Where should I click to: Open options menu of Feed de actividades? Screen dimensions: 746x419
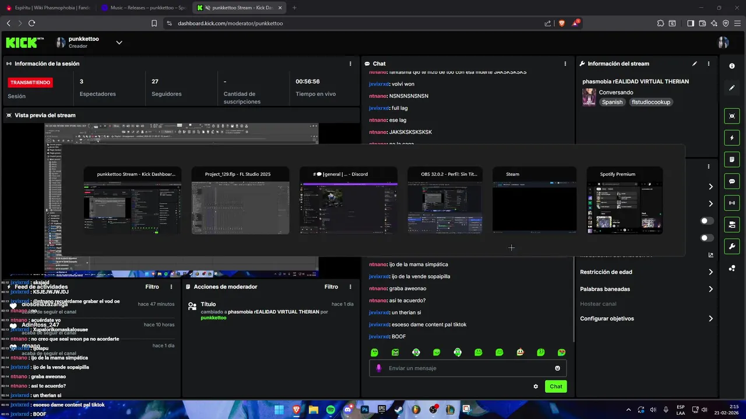pos(171,286)
